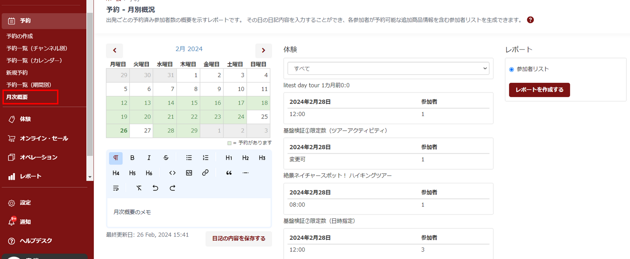Screen dimensions: 630x259
Task: Open 月次概要 in the sidebar
Action: (x=17, y=97)
